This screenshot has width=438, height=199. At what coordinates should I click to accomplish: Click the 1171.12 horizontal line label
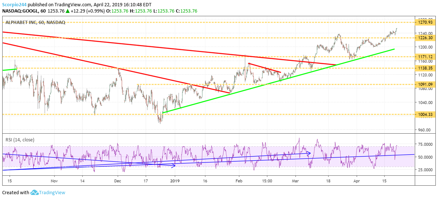tap(425, 56)
